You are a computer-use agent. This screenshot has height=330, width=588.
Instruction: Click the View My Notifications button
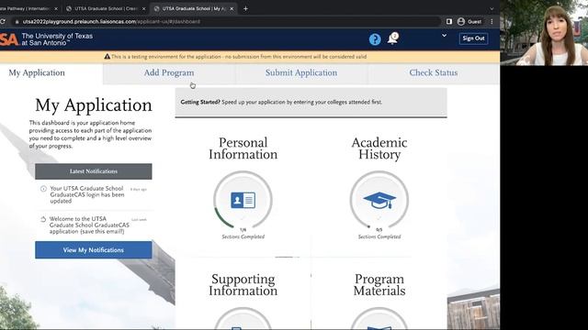[94, 250]
